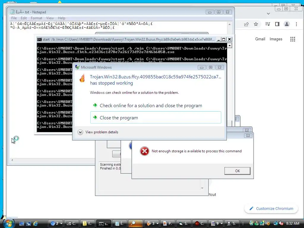Viewport: 304px width, 228px height.
Task: Switch to the 7z taskbar button
Action: coord(71,224)
